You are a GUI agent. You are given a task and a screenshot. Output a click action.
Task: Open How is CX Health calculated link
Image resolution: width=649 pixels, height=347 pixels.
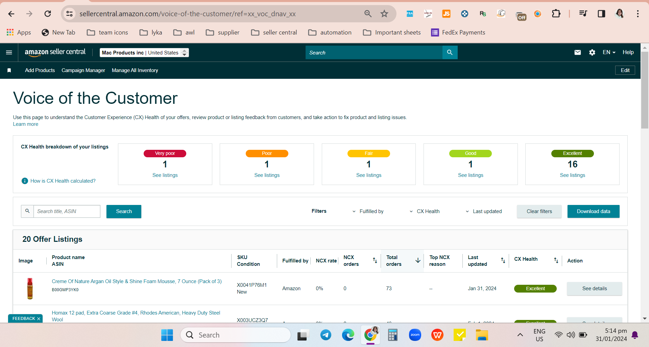[63, 181]
